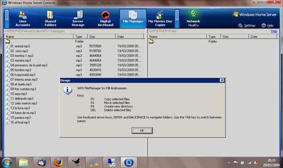Sort the left pane by Name column
Screen dimensions: 283x168
tap(39, 37)
